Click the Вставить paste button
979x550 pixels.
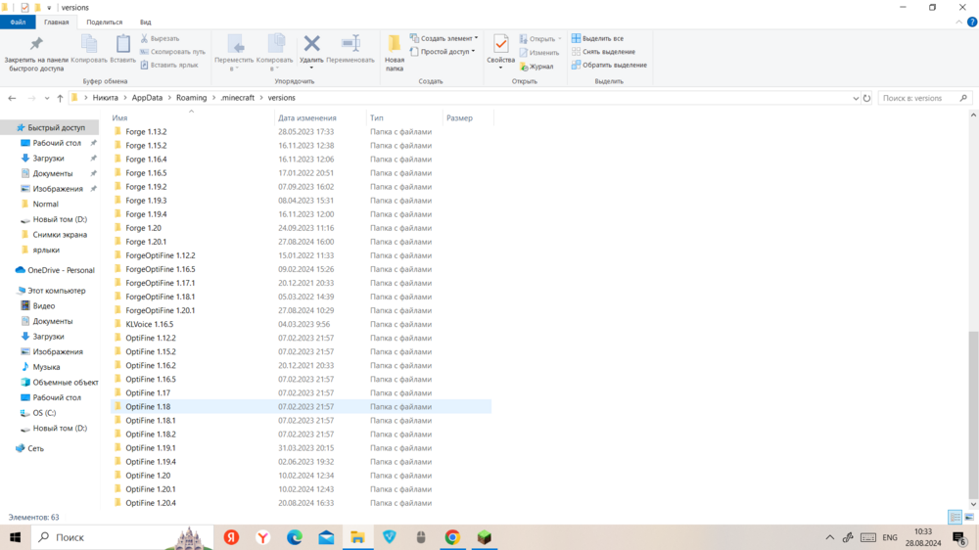pyautogui.click(x=123, y=49)
